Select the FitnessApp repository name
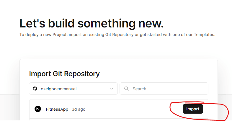This screenshot has width=232, height=121. [x=57, y=109]
